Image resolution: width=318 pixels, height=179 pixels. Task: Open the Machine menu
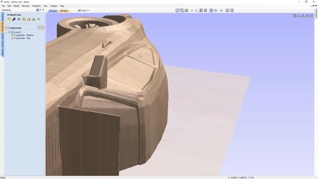click(25, 6)
